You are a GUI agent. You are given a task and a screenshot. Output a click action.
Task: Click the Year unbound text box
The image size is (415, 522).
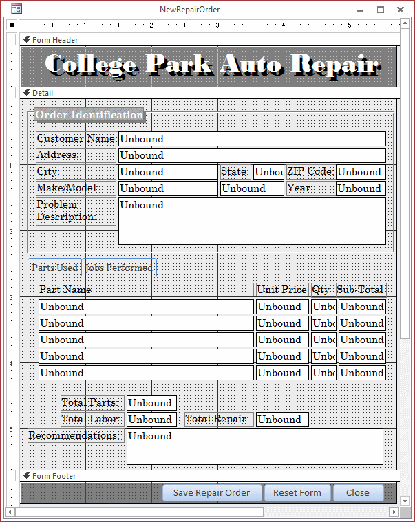tap(361, 188)
